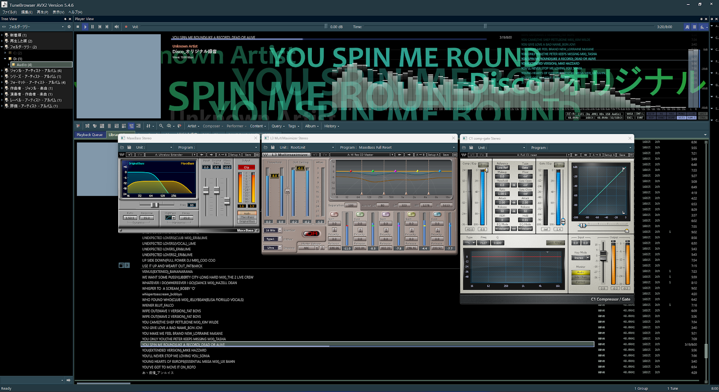Mute audio with the speaker icon
Viewport: 719px width, 392px height.
tap(116, 27)
